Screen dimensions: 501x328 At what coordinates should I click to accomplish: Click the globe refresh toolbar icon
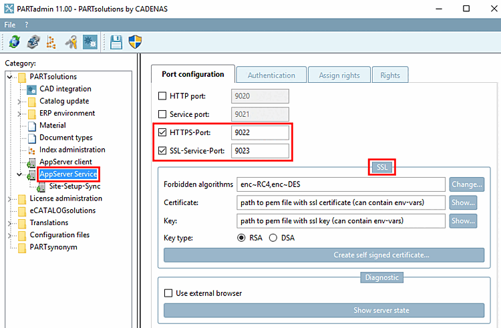(15, 42)
